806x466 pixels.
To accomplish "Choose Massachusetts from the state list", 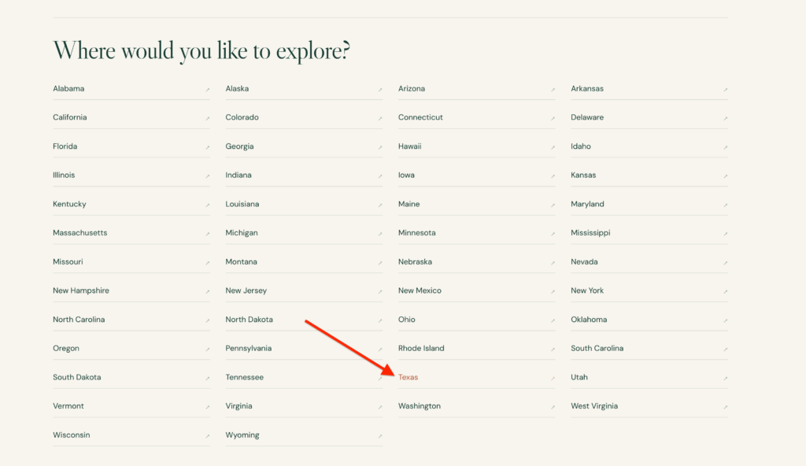I will point(80,232).
